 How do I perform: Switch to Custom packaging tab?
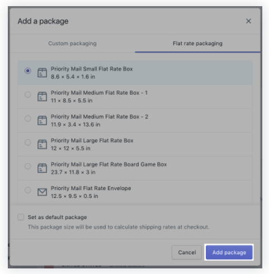pyautogui.click(x=72, y=44)
